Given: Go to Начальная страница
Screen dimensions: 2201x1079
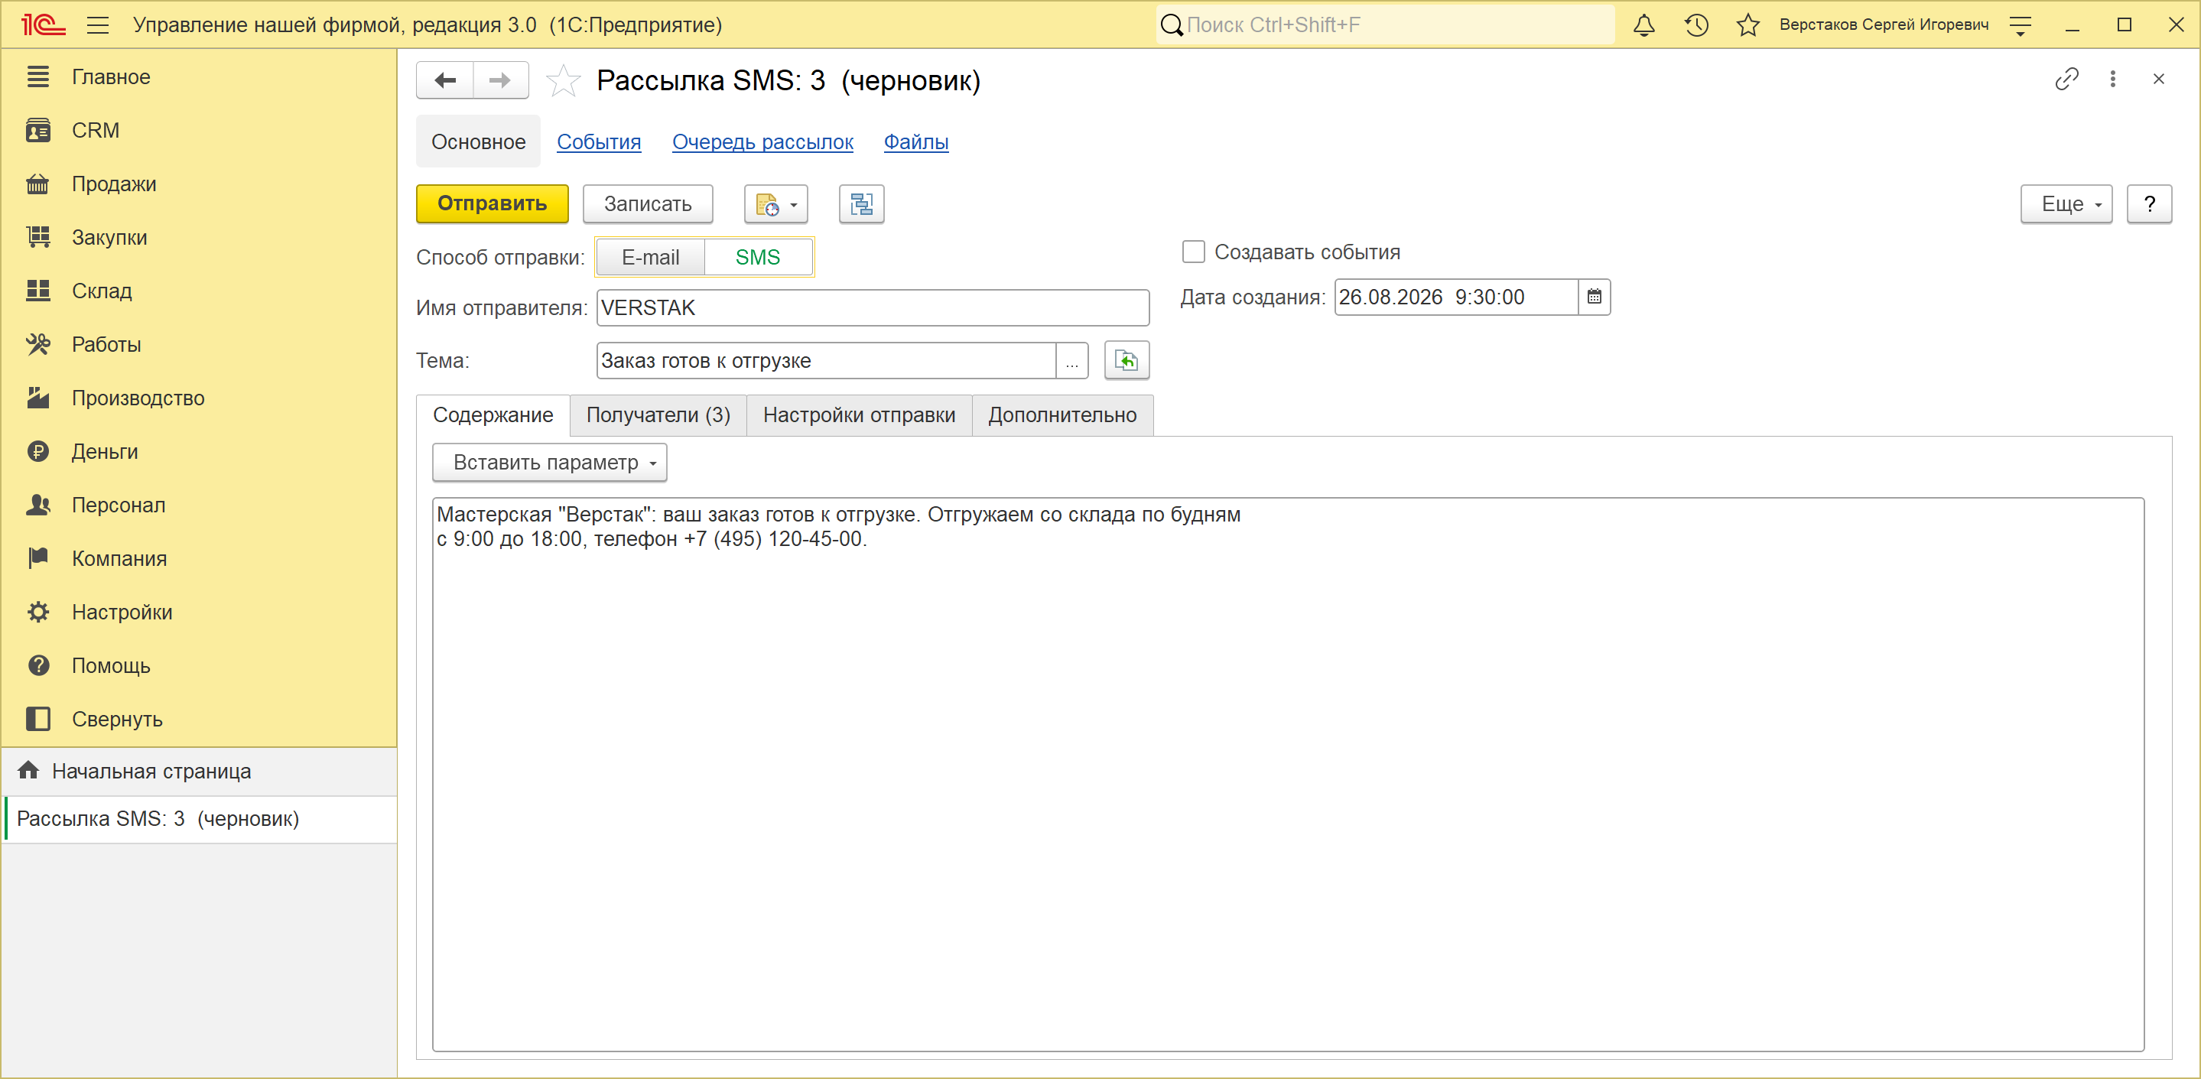Looking at the screenshot, I should point(198,772).
